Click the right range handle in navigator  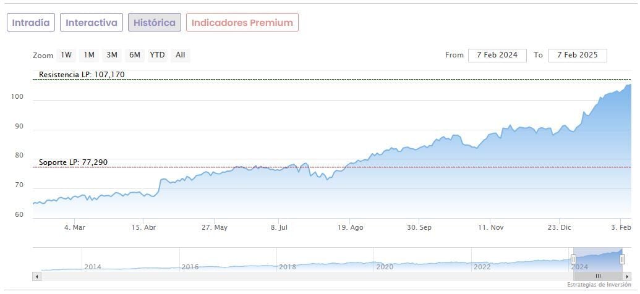point(622,259)
